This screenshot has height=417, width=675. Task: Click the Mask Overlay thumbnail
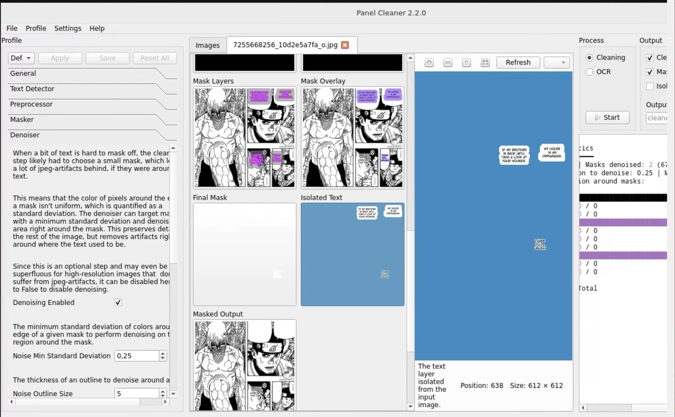pyautogui.click(x=352, y=137)
